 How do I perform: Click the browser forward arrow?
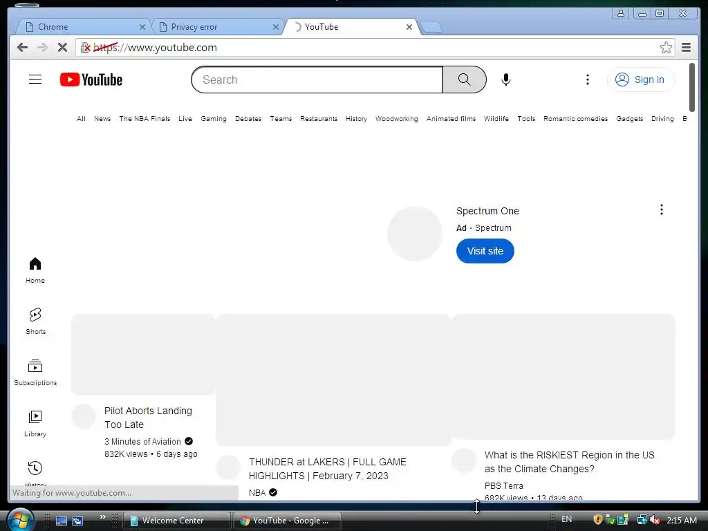click(42, 48)
